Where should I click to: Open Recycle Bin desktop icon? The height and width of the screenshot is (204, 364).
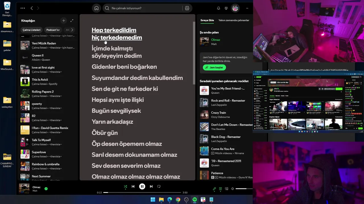tap(7, 9)
